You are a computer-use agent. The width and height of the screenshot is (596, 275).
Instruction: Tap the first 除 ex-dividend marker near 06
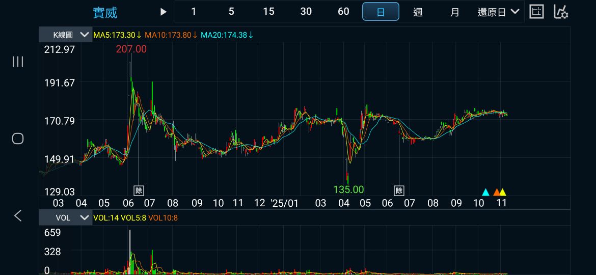click(x=139, y=190)
